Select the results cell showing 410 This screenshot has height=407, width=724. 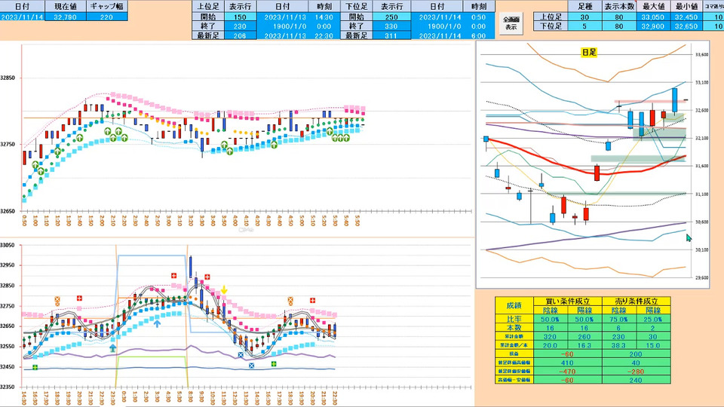pyautogui.click(x=567, y=363)
